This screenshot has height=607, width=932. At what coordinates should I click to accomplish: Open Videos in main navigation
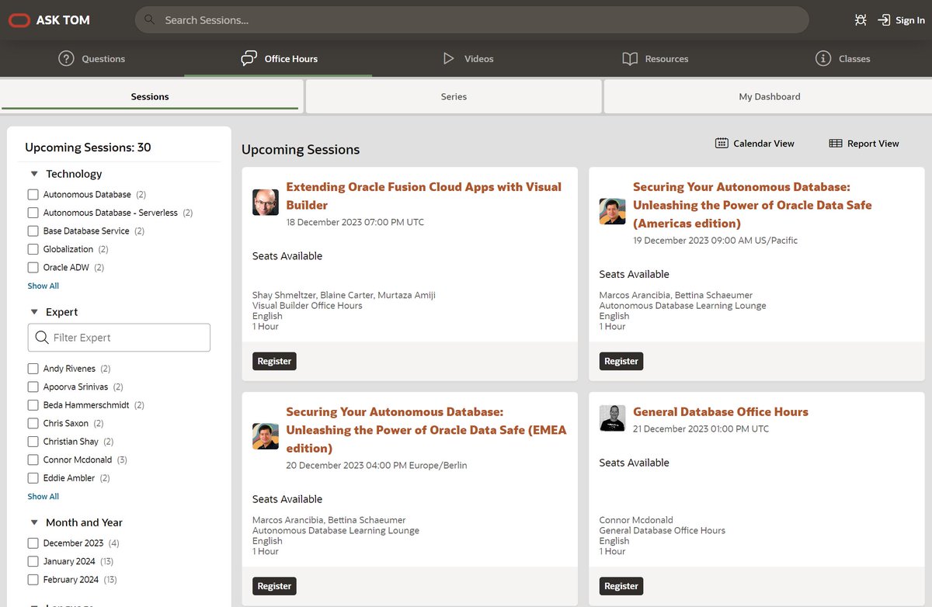tap(469, 58)
